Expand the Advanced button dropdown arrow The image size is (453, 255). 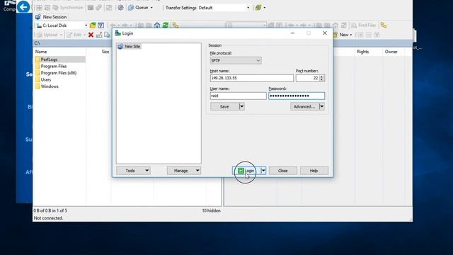point(322,107)
